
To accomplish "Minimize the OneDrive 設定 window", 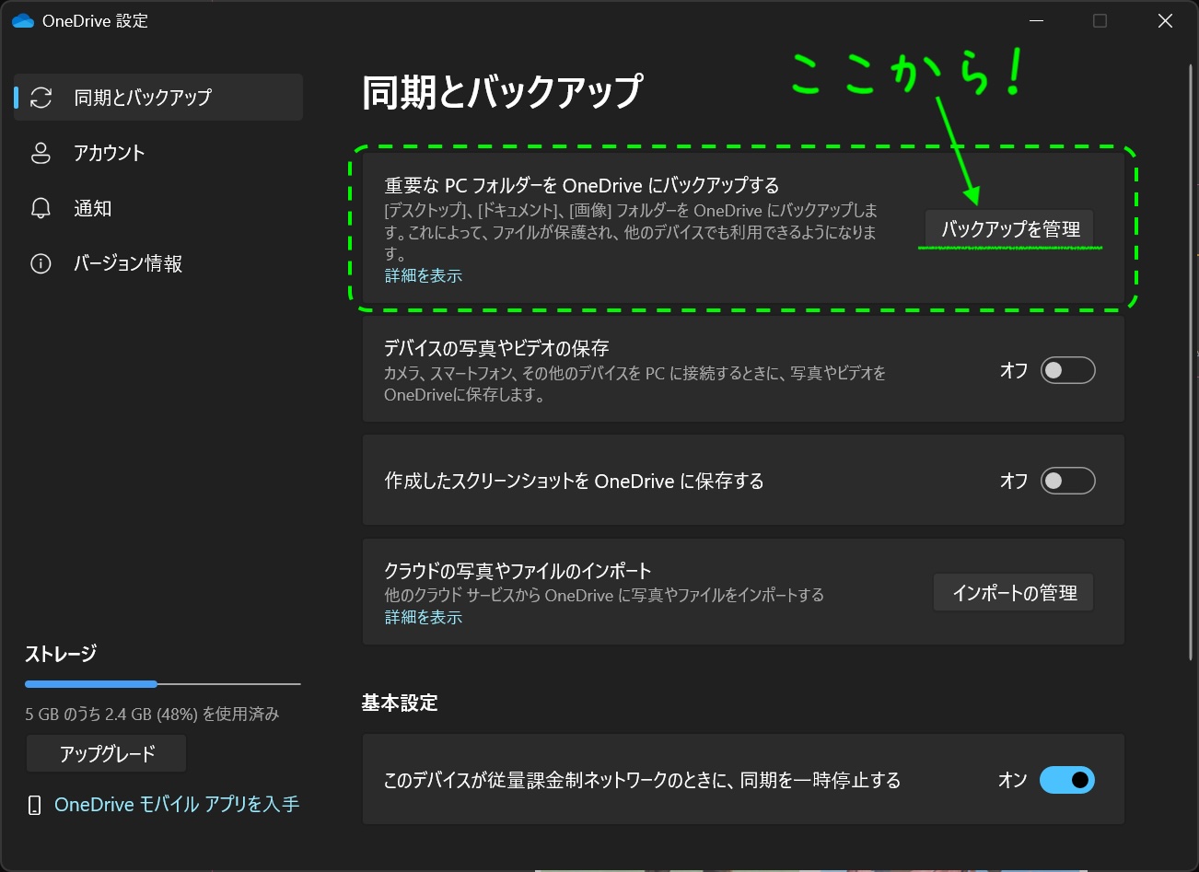I will coord(1036,21).
